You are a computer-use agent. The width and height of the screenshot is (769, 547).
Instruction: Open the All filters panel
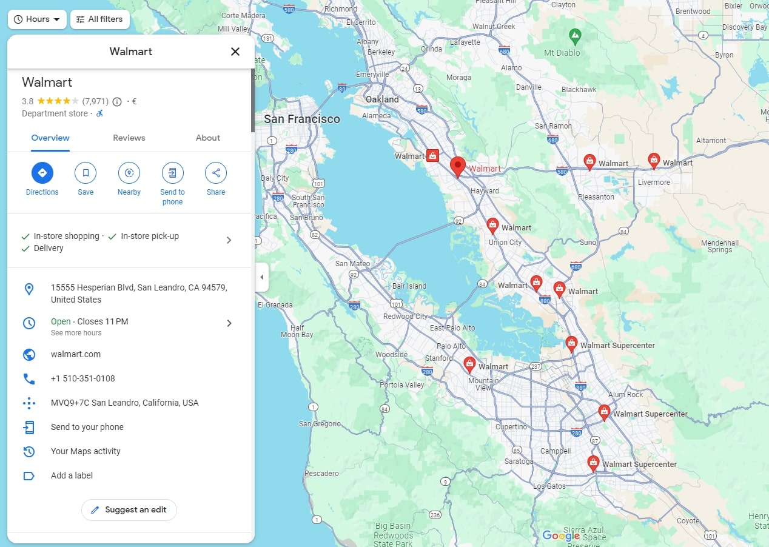(99, 19)
